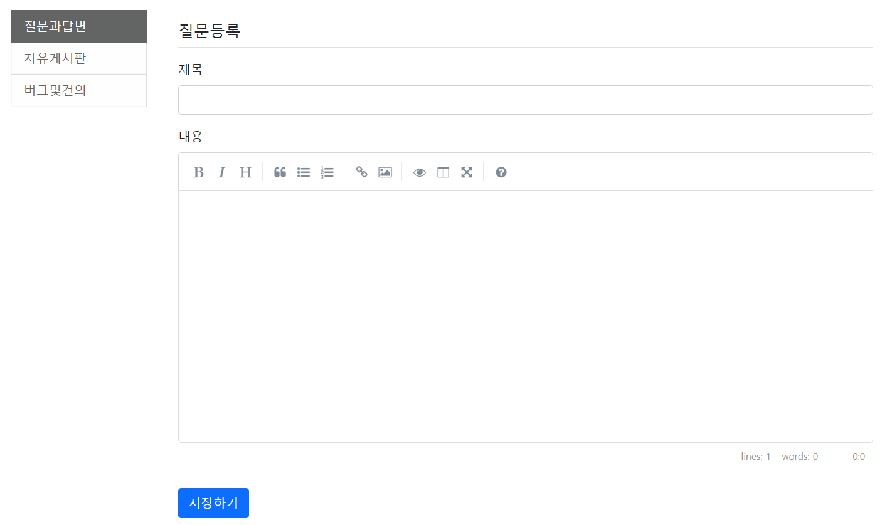The width and height of the screenshot is (892, 525).
Task: Click the '0:0' cursor position indicator
Action: click(x=859, y=457)
